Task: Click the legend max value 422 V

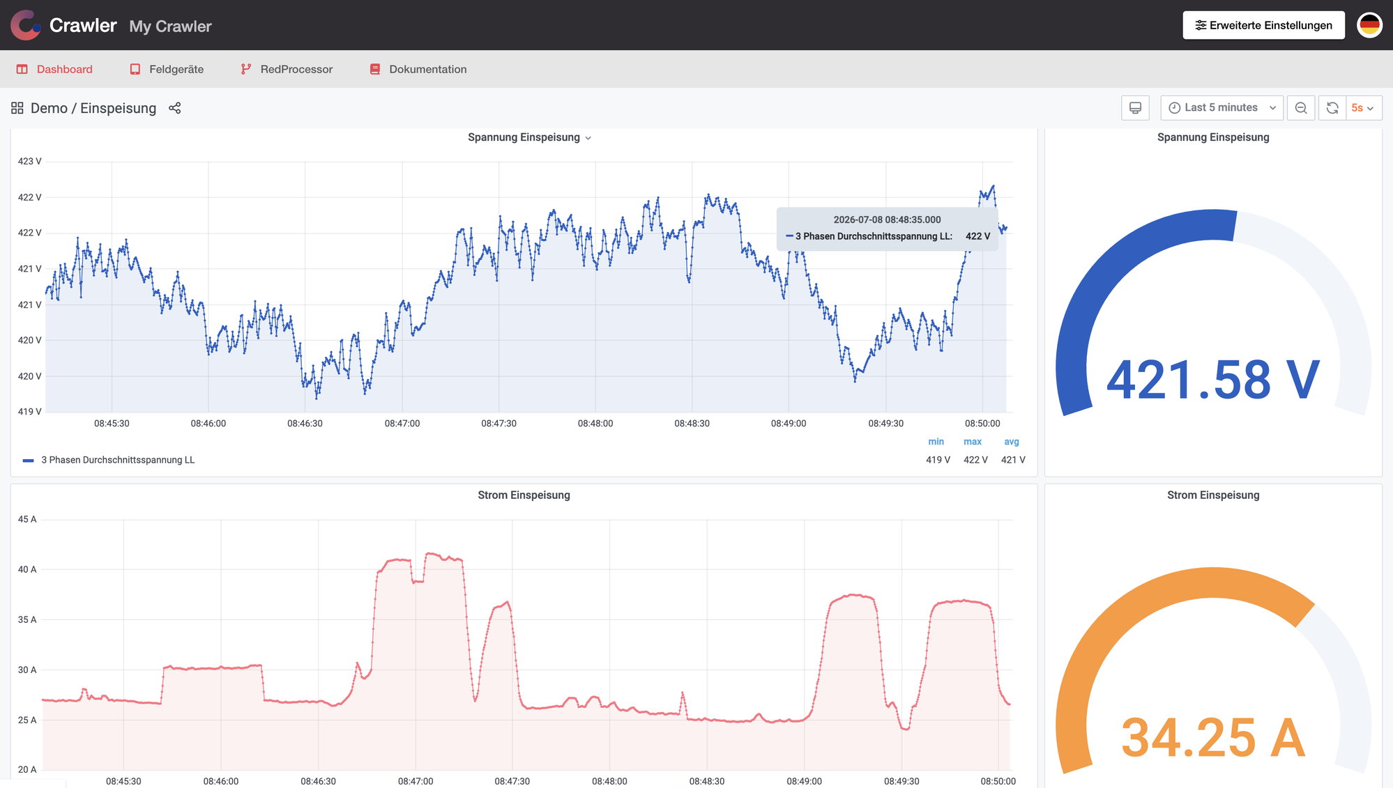Action: [x=975, y=460]
